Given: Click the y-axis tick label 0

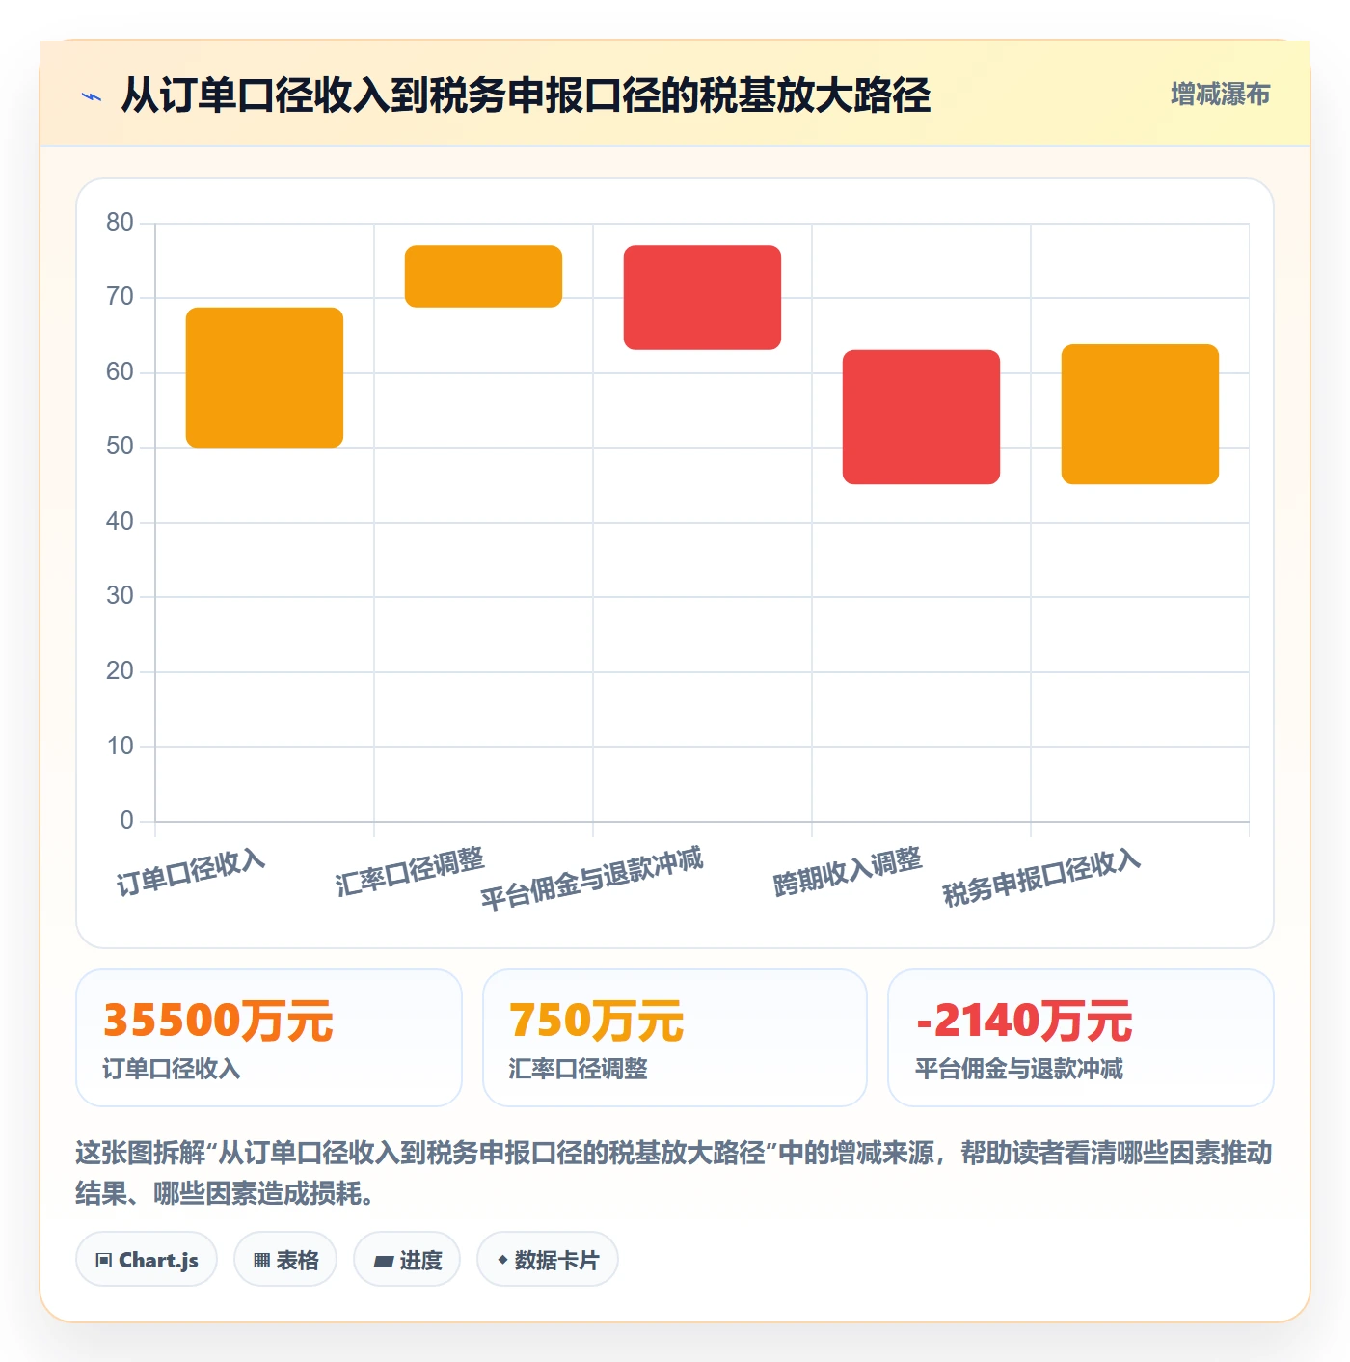Looking at the screenshot, I should [126, 821].
